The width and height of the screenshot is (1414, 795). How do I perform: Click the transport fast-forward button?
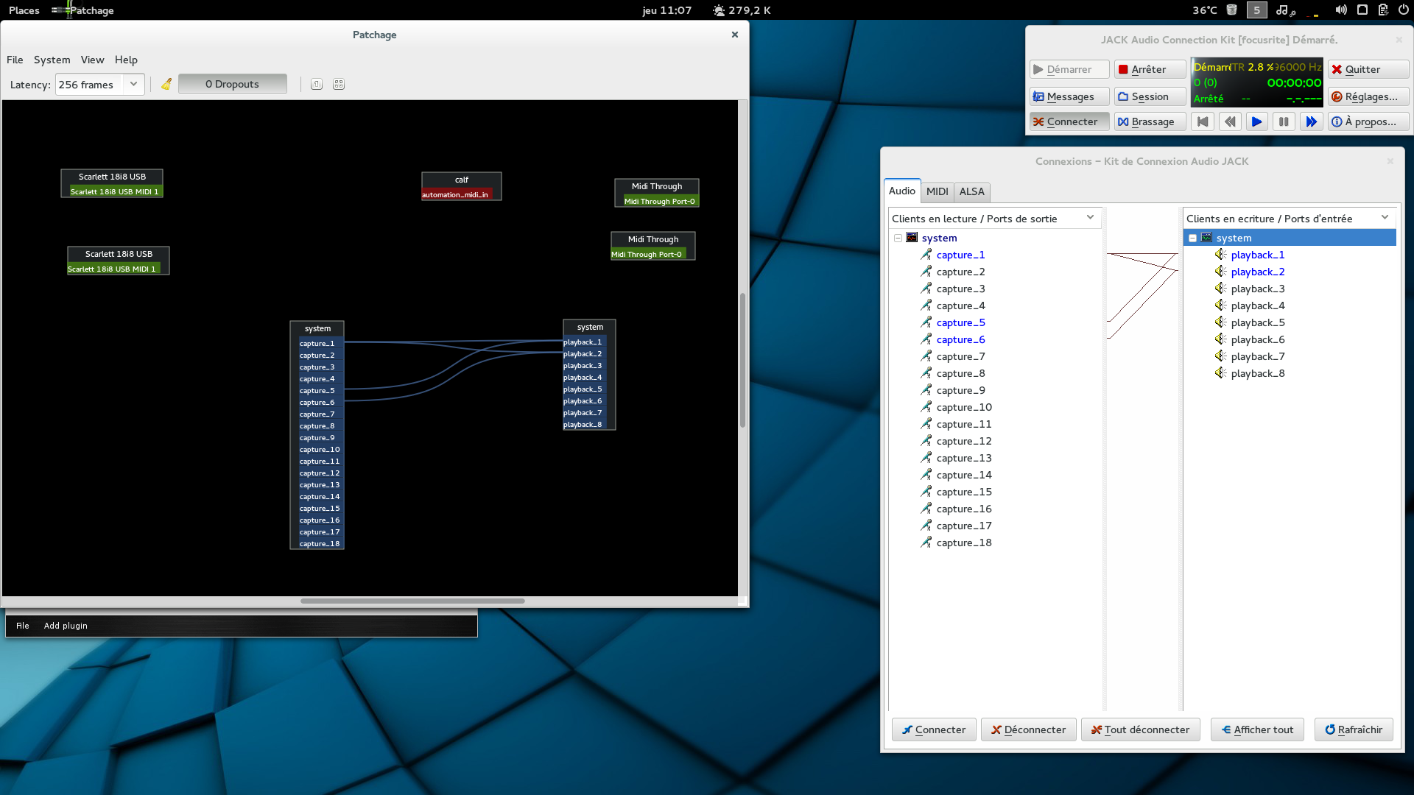(x=1311, y=121)
